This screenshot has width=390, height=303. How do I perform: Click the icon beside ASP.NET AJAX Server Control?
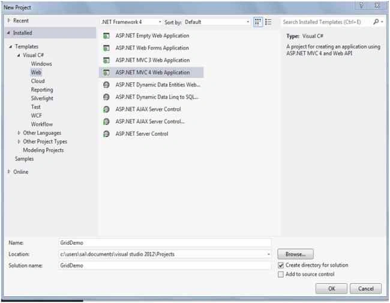(106, 109)
